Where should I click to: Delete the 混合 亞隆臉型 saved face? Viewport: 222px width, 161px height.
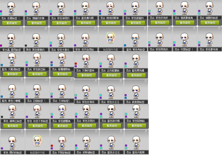pos(47,80)
